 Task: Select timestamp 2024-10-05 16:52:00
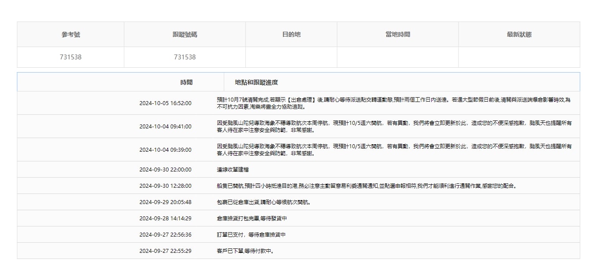[x=165, y=103]
